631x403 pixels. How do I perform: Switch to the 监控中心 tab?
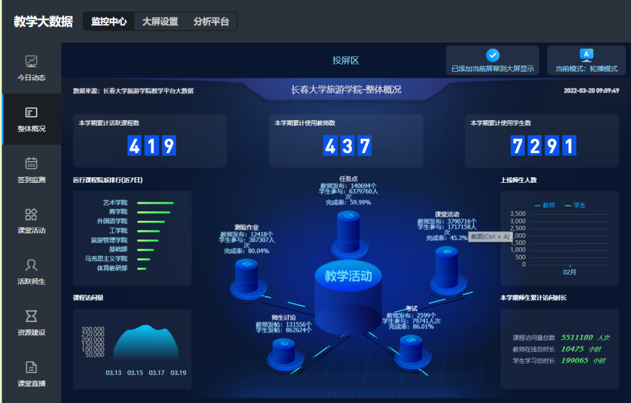[109, 22]
